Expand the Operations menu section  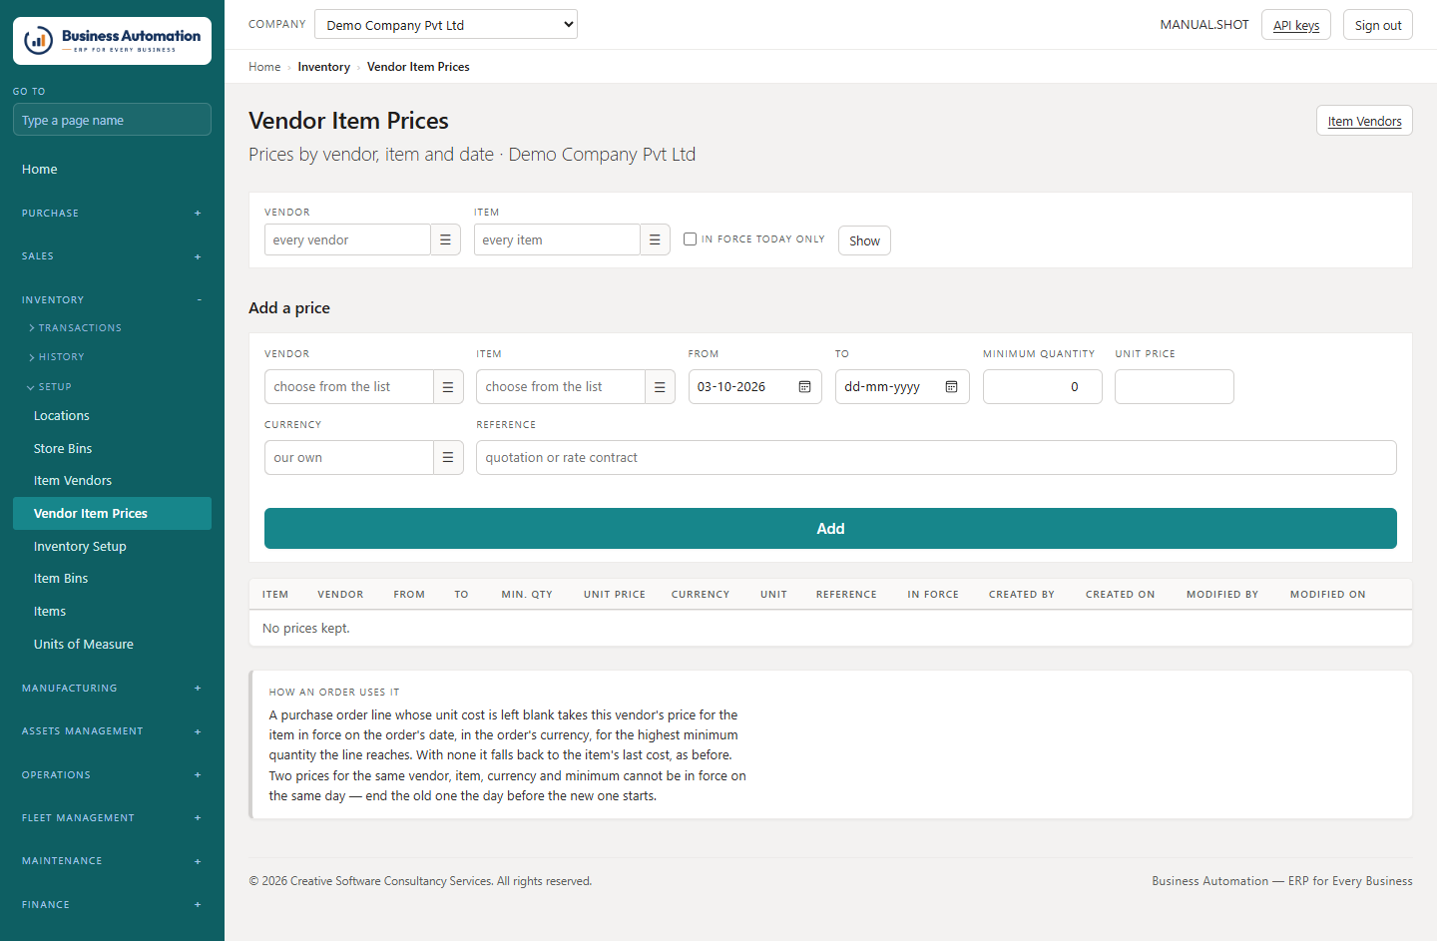[112, 775]
